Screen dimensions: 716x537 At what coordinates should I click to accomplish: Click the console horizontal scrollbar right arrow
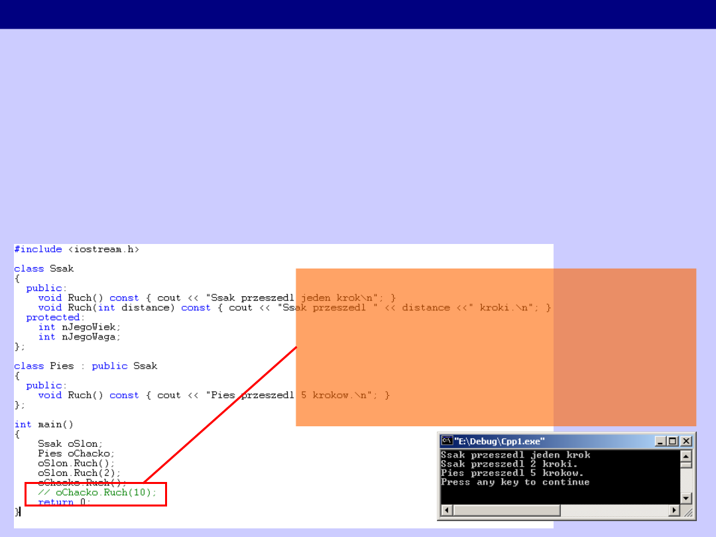pyautogui.click(x=674, y=510)
